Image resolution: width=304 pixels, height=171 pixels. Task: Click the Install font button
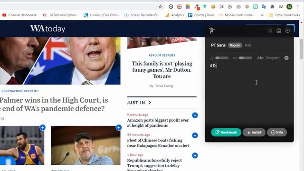coord(254,132)
